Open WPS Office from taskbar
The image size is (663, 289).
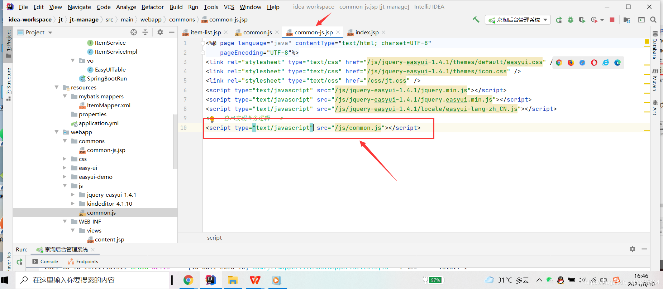pyautogui.click(x=255, y=280)
